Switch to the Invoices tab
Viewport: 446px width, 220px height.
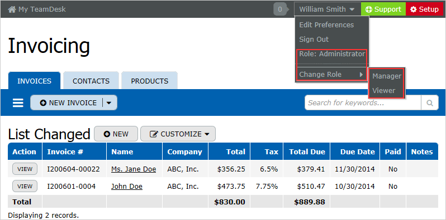(35, 81)
